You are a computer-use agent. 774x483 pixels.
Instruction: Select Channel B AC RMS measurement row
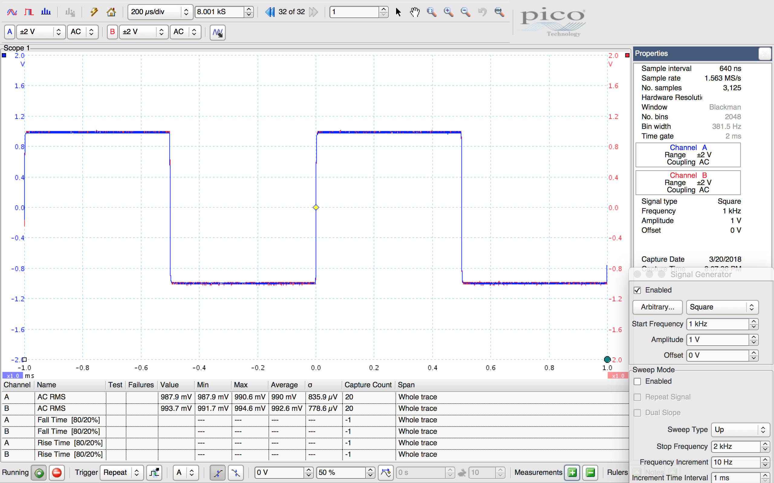pos(315,408)
